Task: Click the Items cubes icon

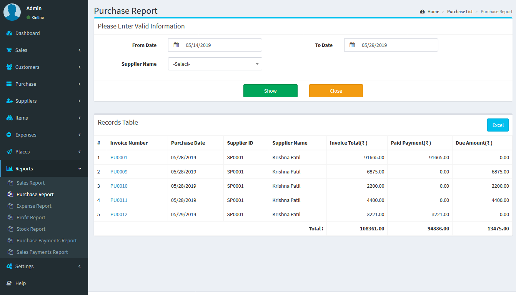Action: 9,118
